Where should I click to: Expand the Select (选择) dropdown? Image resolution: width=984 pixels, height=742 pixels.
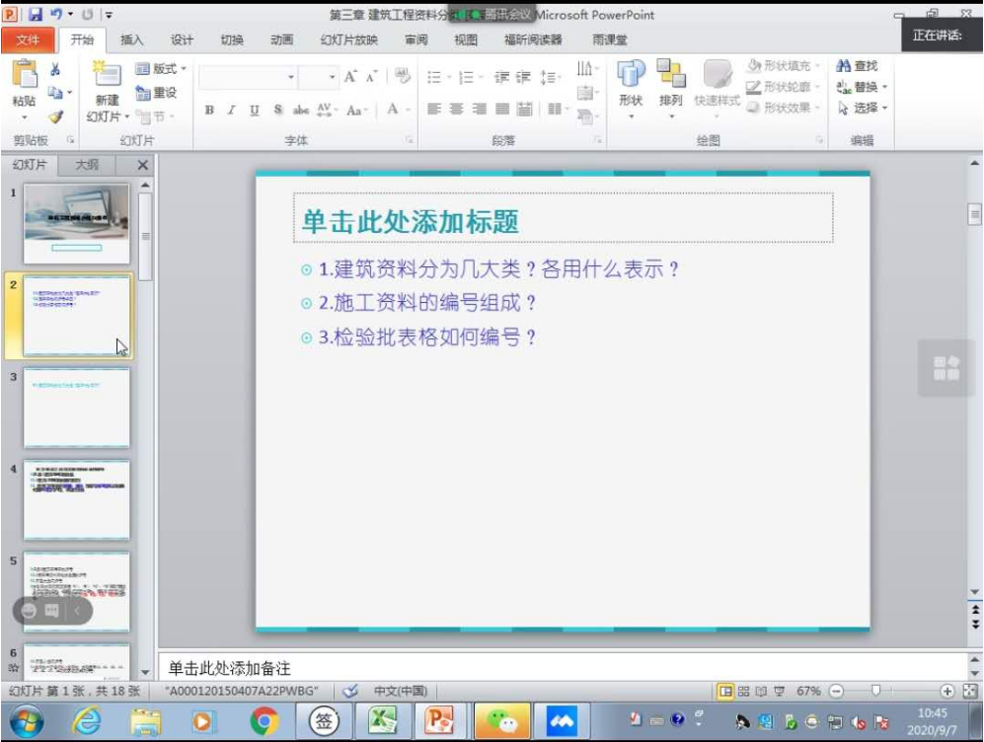862,109
